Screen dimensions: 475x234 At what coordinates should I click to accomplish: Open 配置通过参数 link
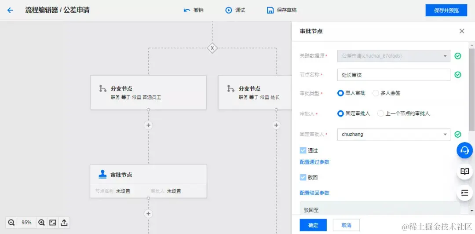point(314,162)
